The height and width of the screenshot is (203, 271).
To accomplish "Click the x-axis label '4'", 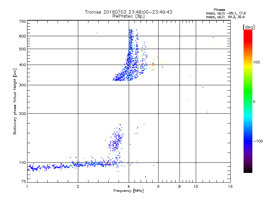I will coord(129,186).
